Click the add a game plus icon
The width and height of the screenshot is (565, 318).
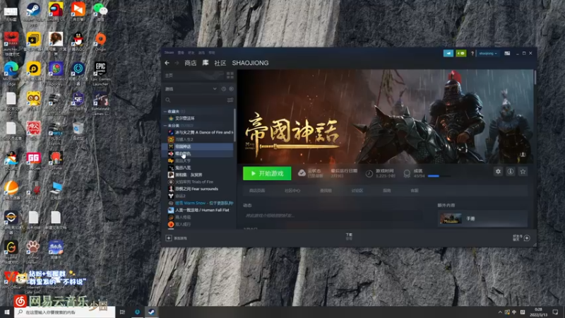tap(168, 238)
